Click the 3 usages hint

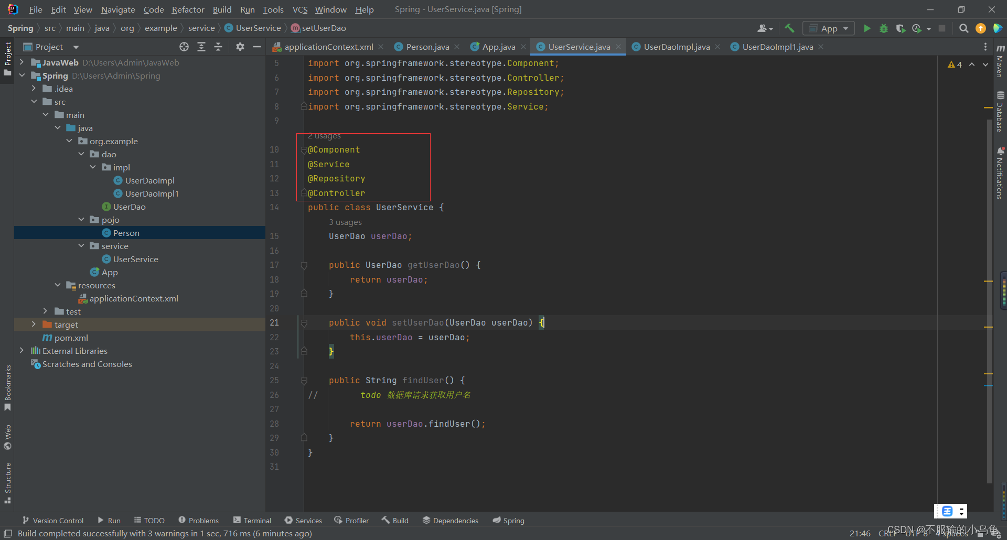345,222
